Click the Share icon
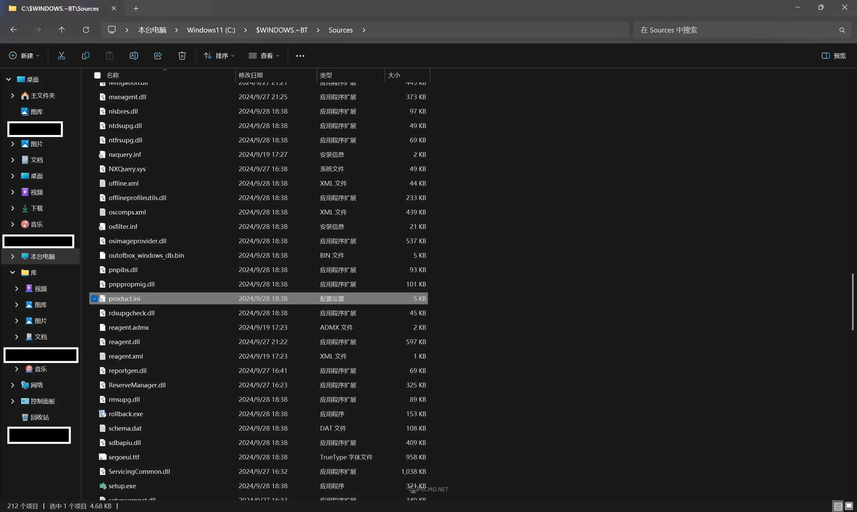Viewport: 857px width, 512px height. tap(158, 56)
